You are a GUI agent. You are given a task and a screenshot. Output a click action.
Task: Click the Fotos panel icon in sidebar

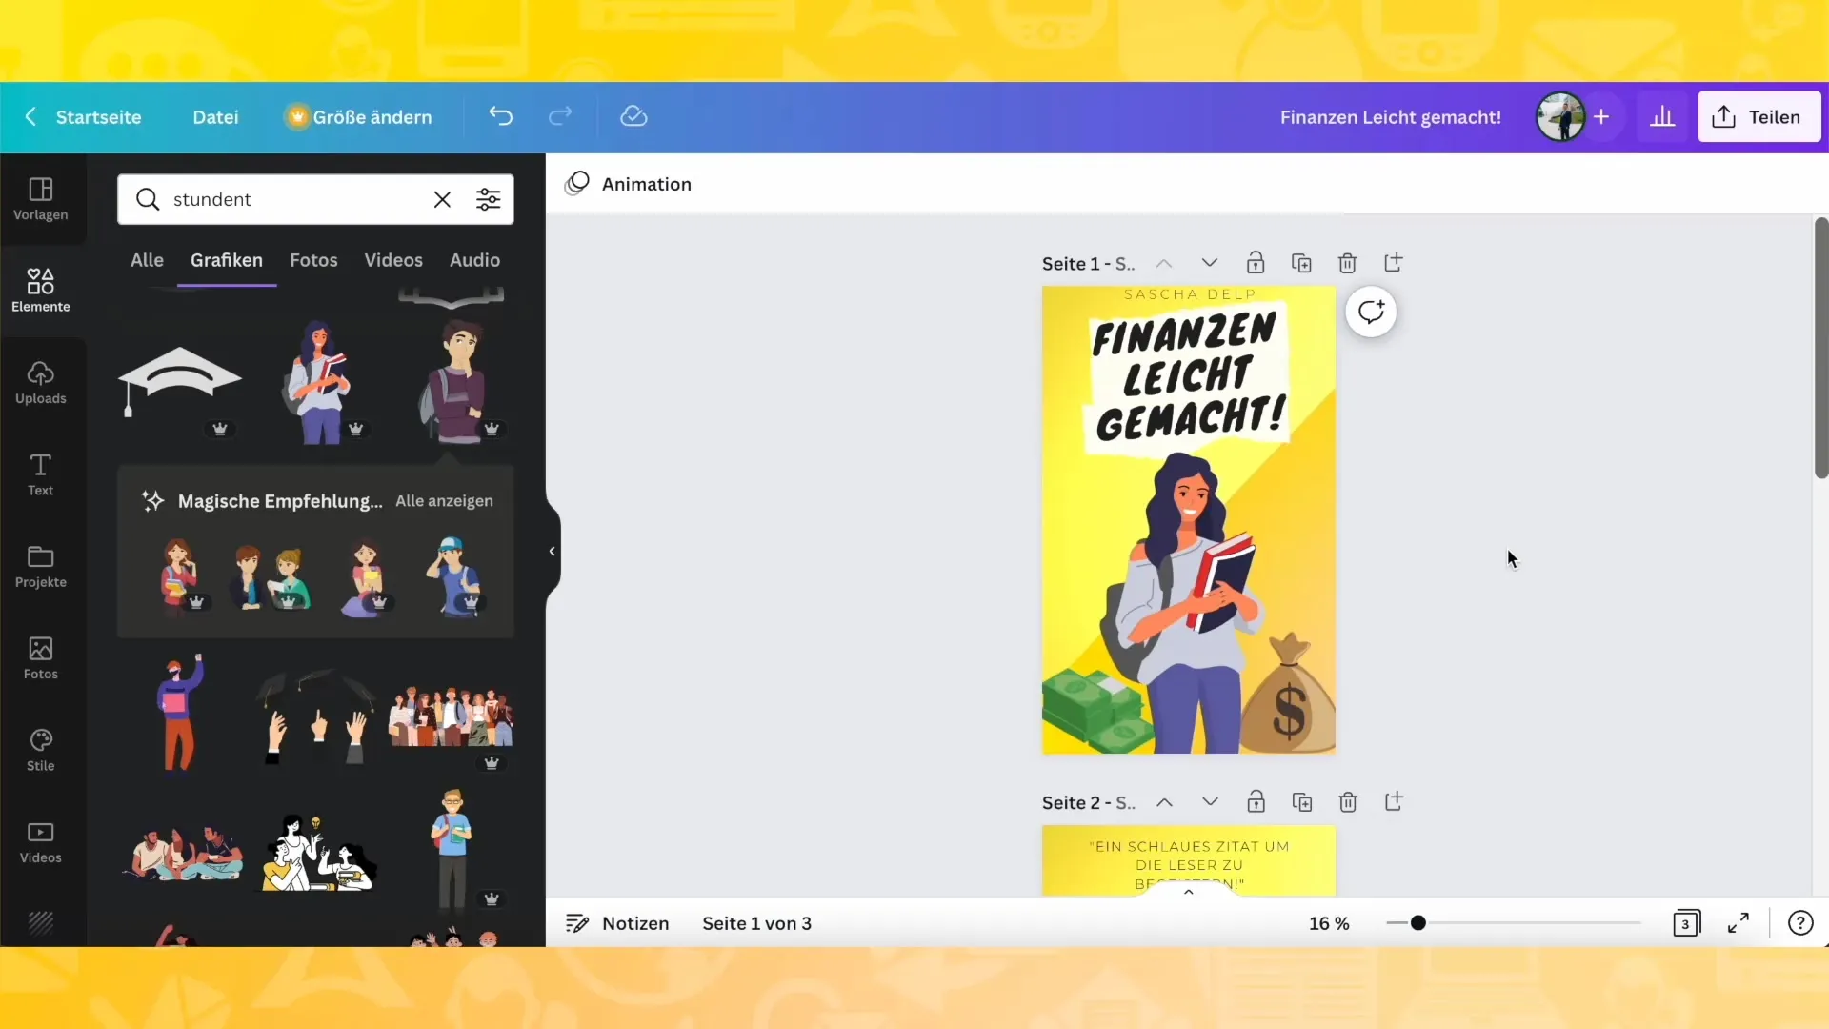point(39,656)
